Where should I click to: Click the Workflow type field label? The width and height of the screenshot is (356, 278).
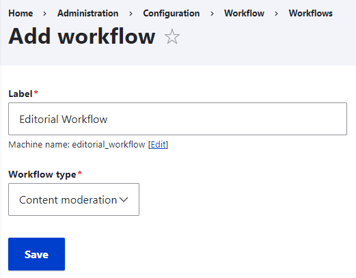point(42,174)
